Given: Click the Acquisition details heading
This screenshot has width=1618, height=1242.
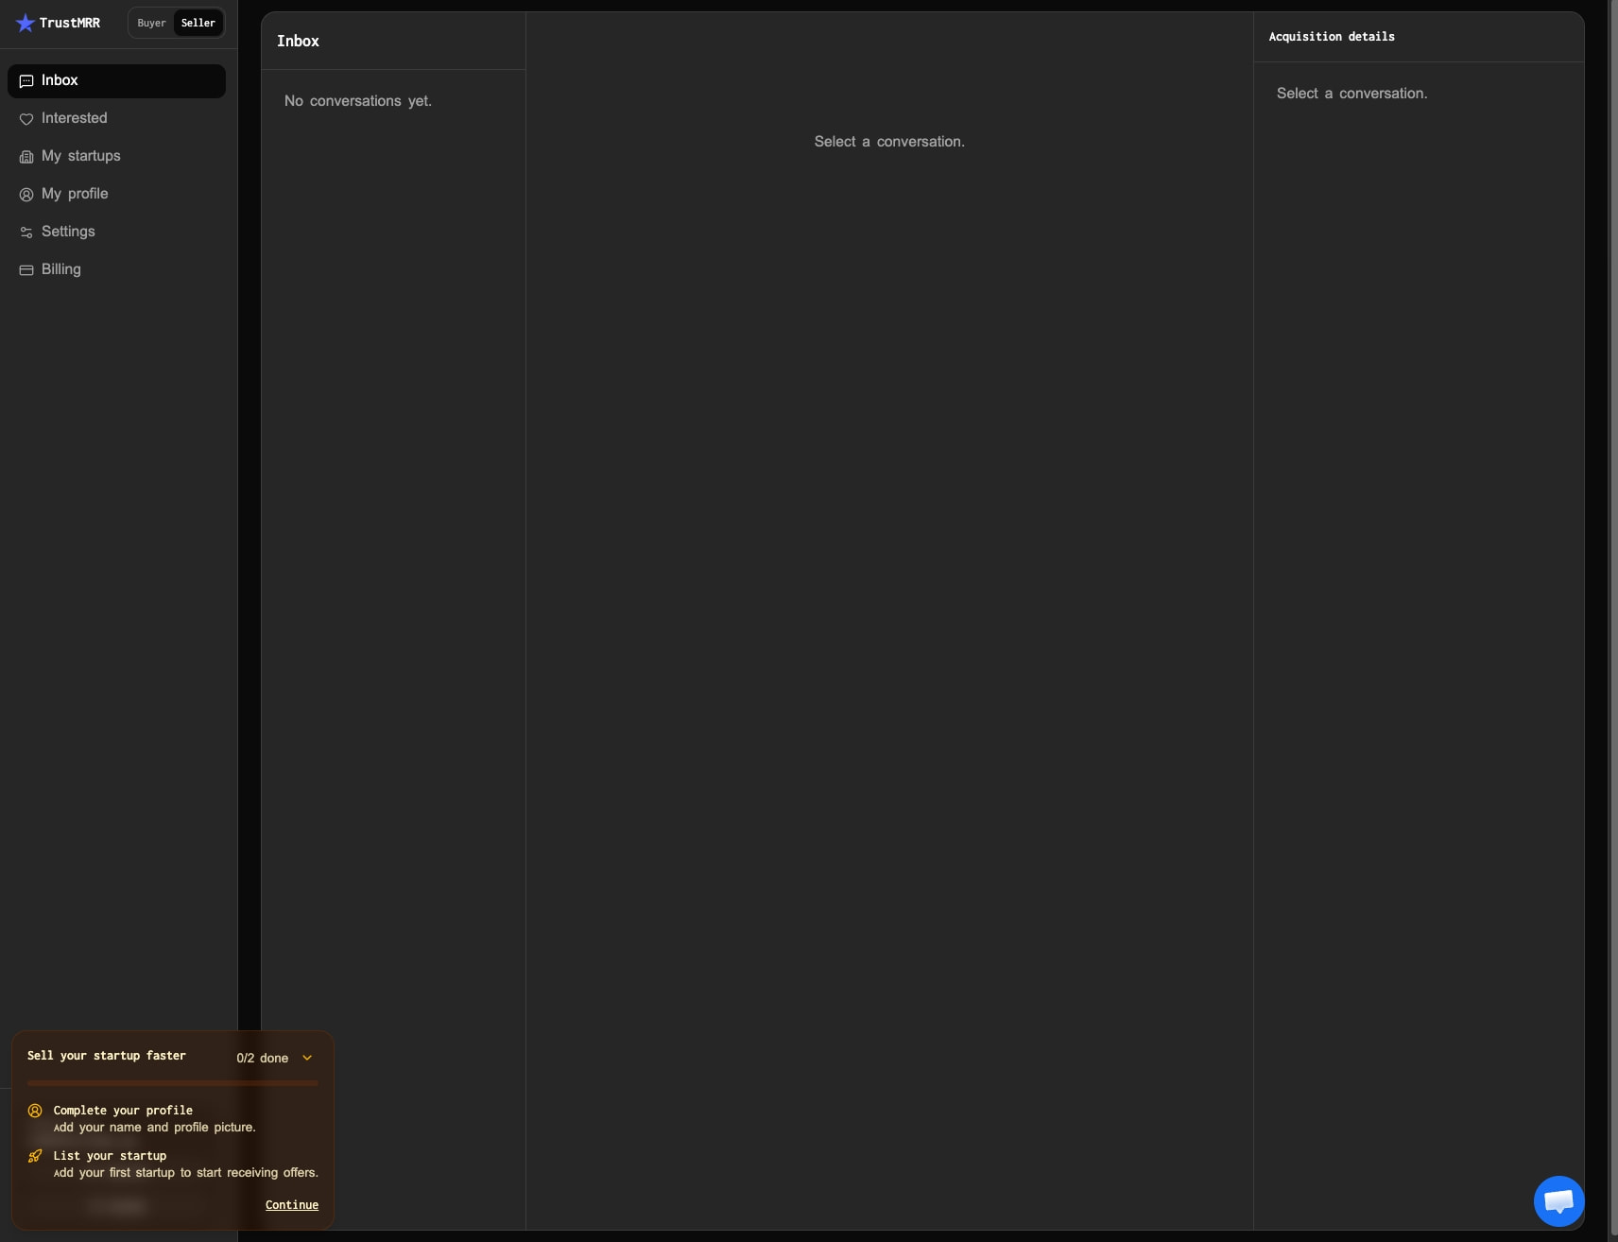Looking at the screenshot, I should 1332,37.
